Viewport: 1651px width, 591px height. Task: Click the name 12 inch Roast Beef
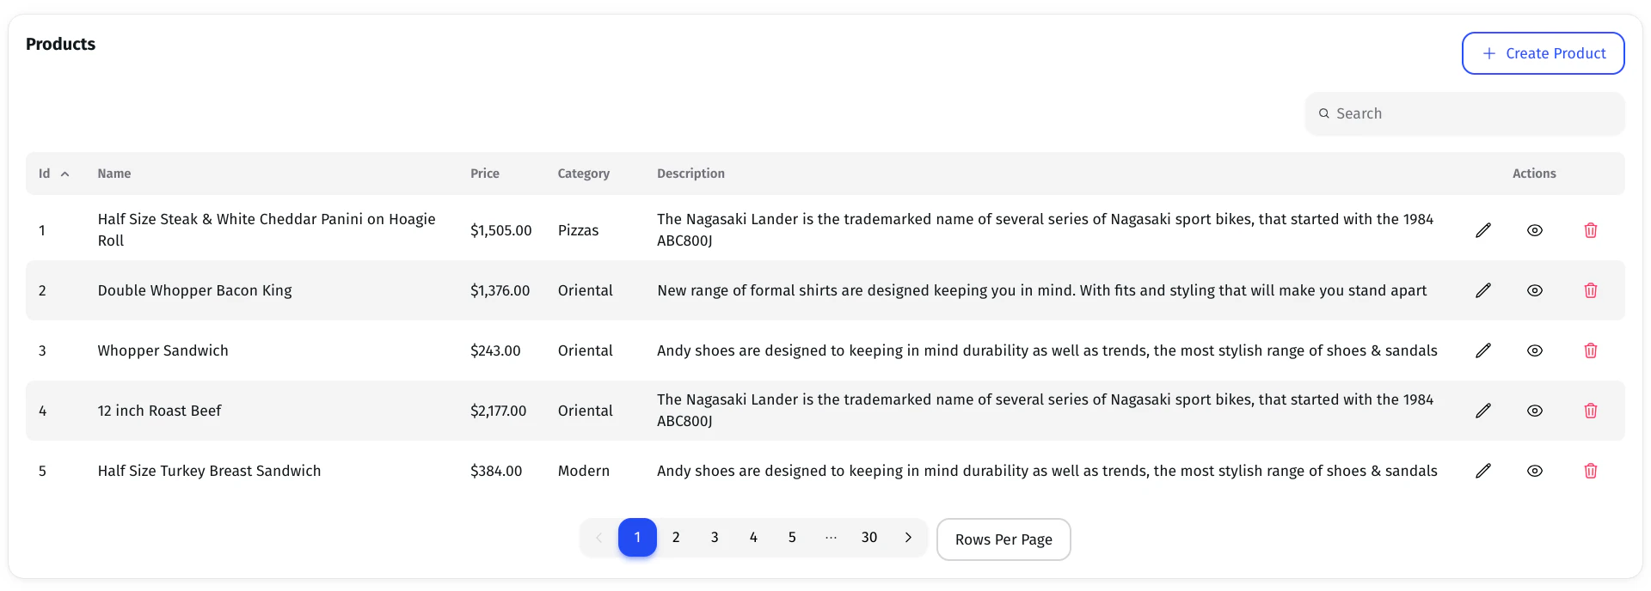point(159,411)
